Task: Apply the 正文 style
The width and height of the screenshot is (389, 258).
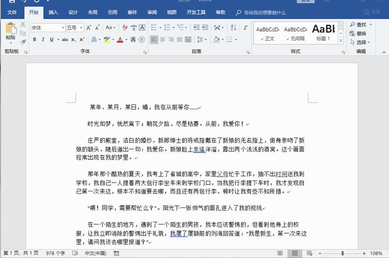Action: point(267,33)
